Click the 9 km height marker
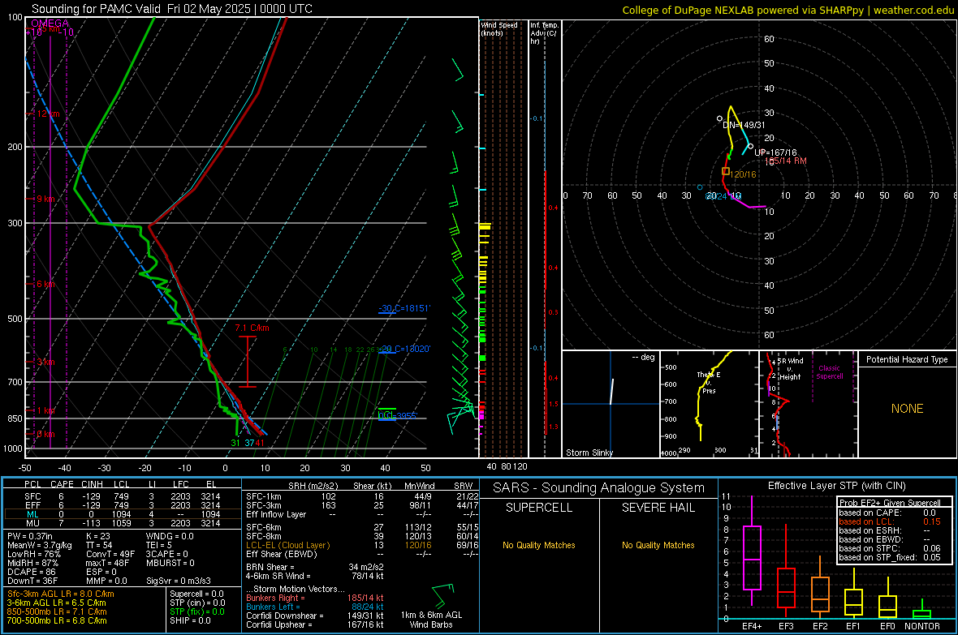Viewport: 958px width, 635px height. [46, 199]
